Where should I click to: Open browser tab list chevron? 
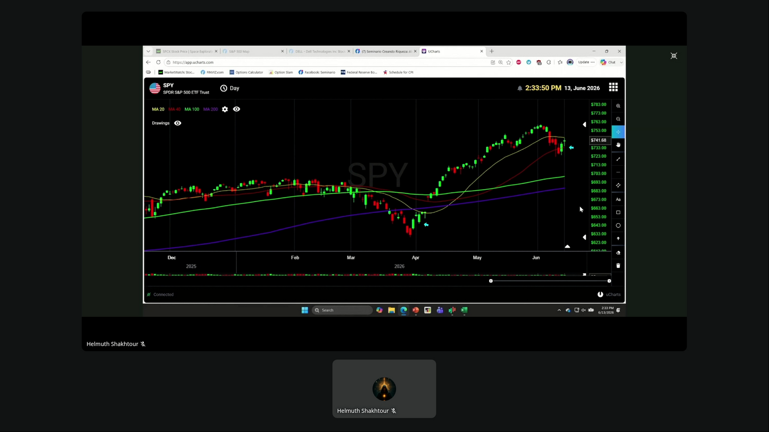click(148, 52)
